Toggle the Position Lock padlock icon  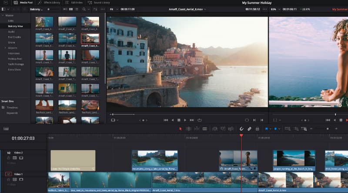click(x=257, y=129)
